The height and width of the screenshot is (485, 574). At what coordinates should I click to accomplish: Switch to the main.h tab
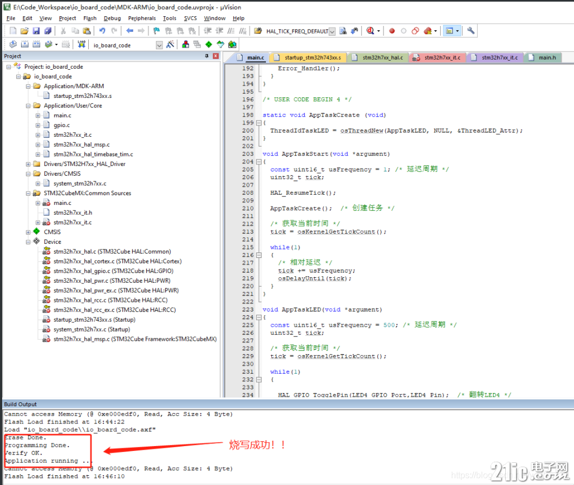pos(543,58)
